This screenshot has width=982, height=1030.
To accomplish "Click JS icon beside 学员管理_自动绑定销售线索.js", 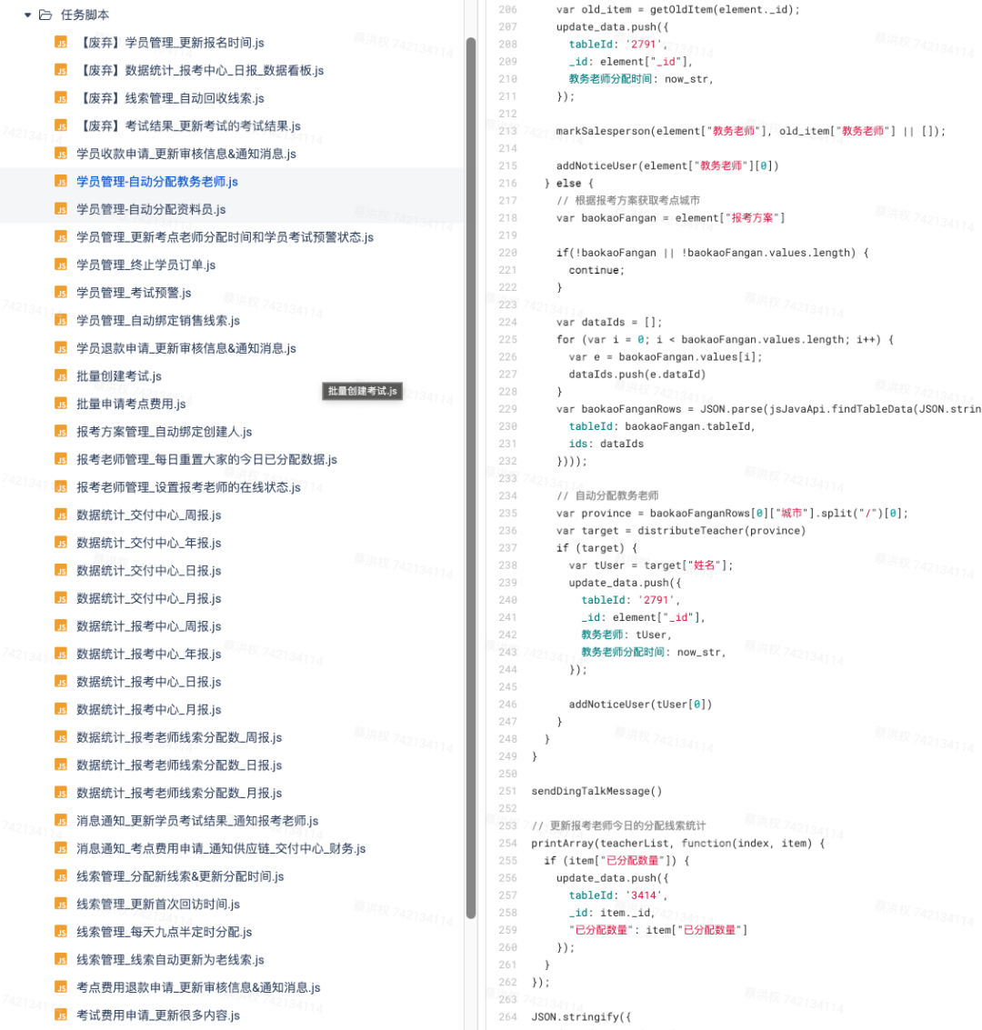I will tap(61, 320).
